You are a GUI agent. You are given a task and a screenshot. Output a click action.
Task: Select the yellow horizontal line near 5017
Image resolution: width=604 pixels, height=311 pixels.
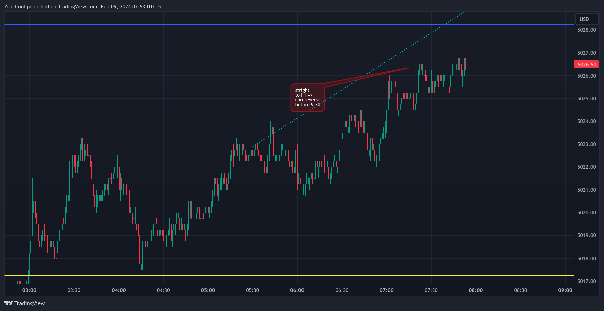coord(289,276)
